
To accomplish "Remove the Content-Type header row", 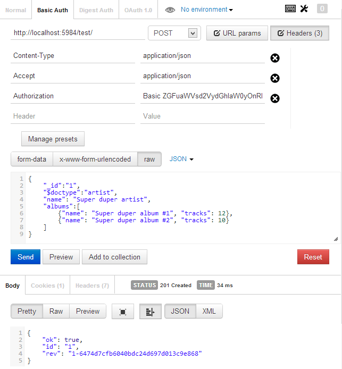I will [x=275, y=58].
